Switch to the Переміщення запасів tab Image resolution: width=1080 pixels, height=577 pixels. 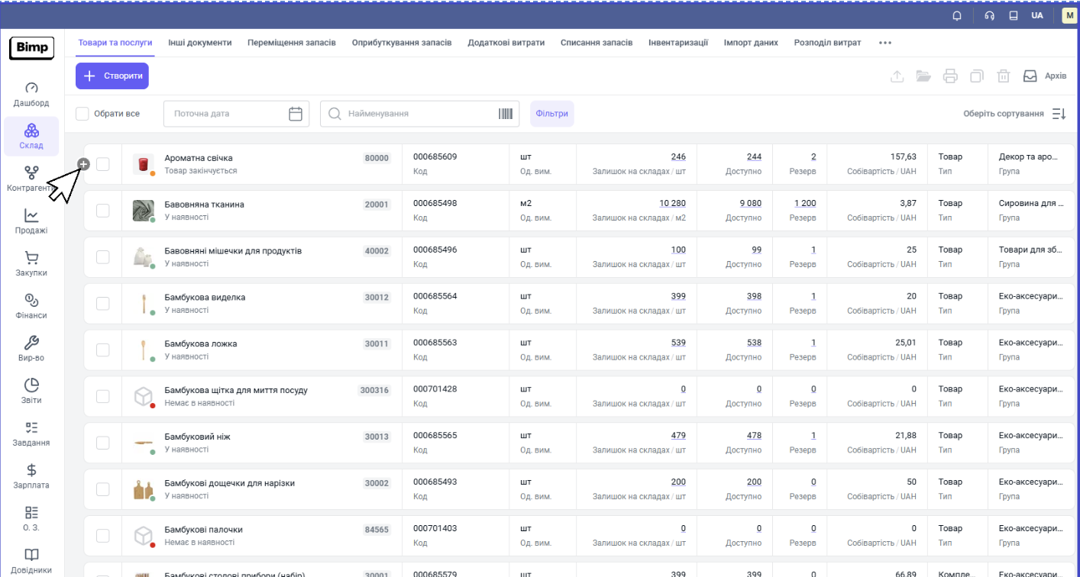tap(292, 43)
